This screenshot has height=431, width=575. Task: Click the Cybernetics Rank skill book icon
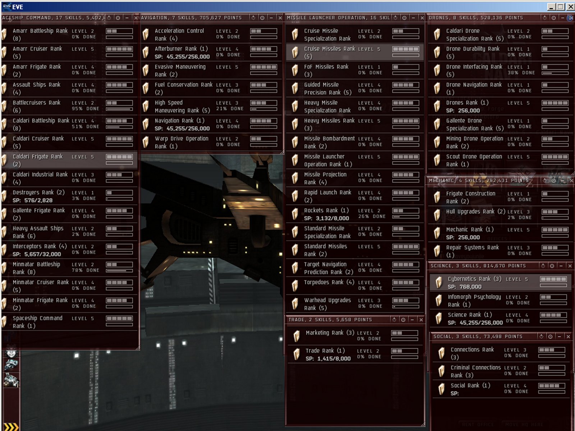pos(438,282)
